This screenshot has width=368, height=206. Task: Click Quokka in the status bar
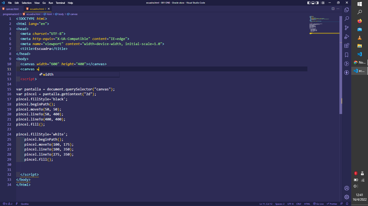pos(25,204)
